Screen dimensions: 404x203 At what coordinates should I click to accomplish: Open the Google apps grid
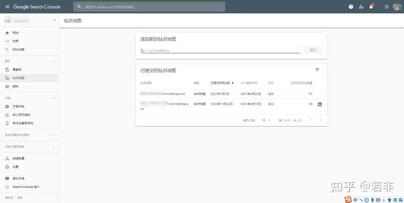(387, 7)
